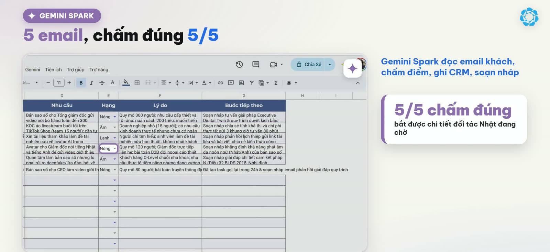This screenshot has height=252, width=550.
Task: Expand input tools dropdown arrow
Action: coord(296,83)
